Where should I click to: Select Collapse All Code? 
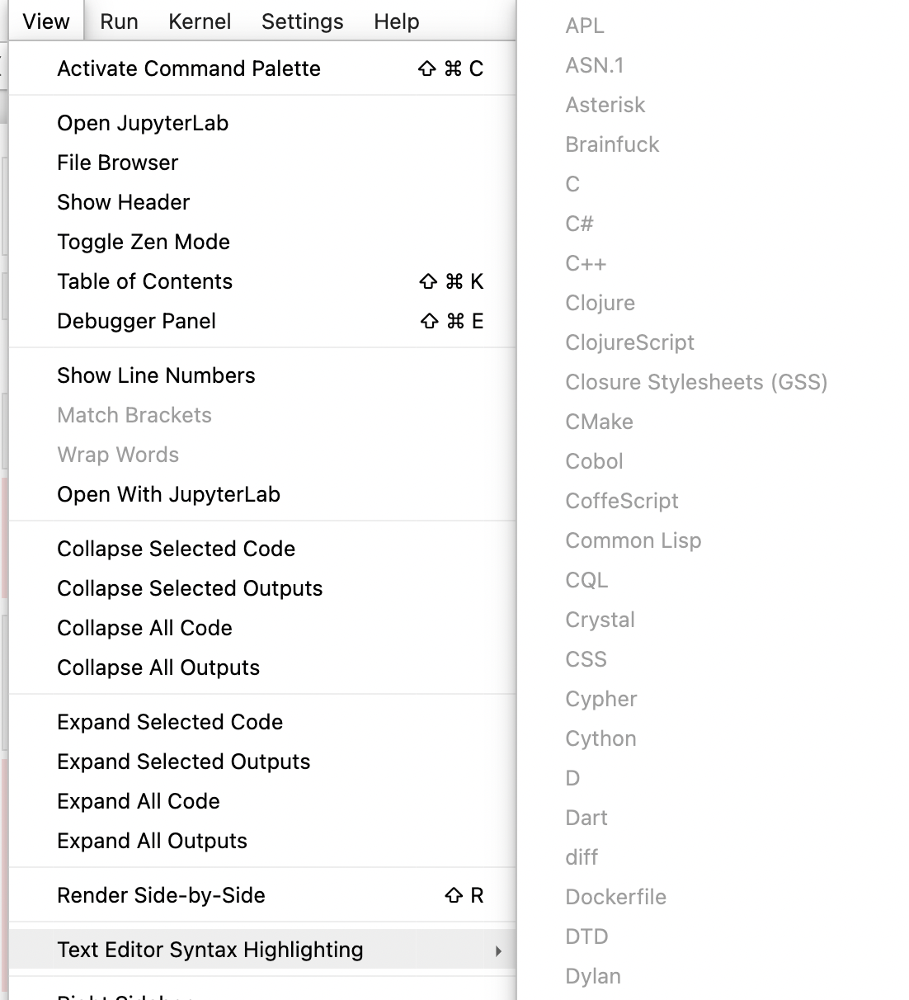click(262, 628)
